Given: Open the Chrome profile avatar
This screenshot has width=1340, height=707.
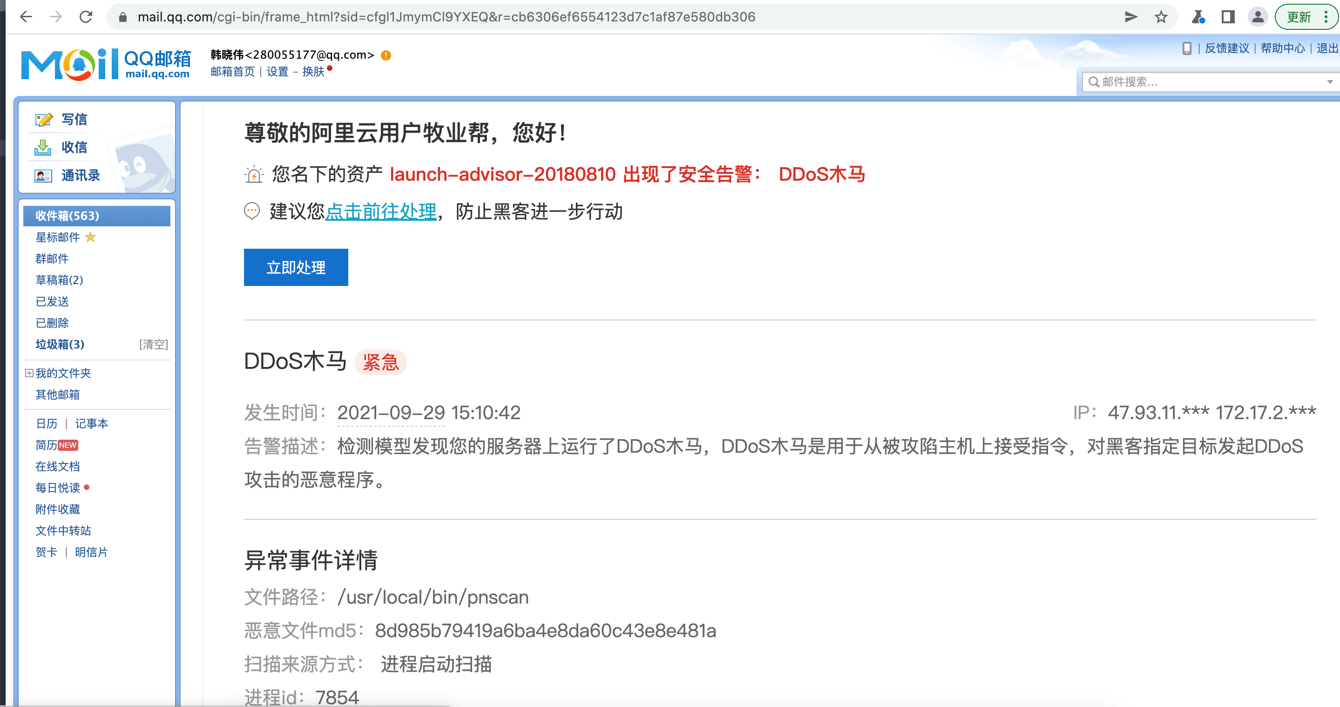Looking at the screenshot, I should coord(1258,17).
